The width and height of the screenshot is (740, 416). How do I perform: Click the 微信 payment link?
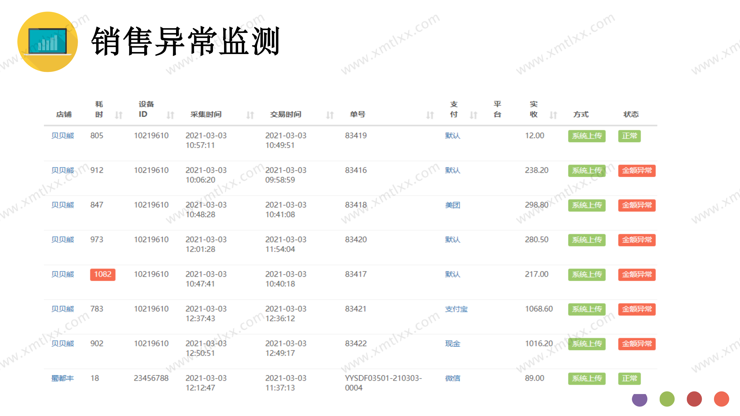pyautogui.click(x=453, y=378)
